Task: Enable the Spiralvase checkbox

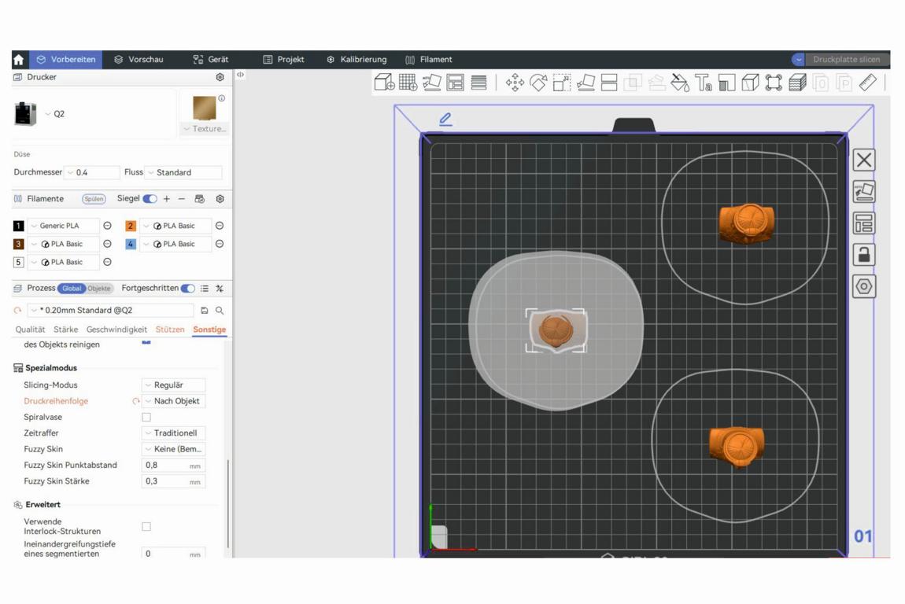Action: click(146, 418)
